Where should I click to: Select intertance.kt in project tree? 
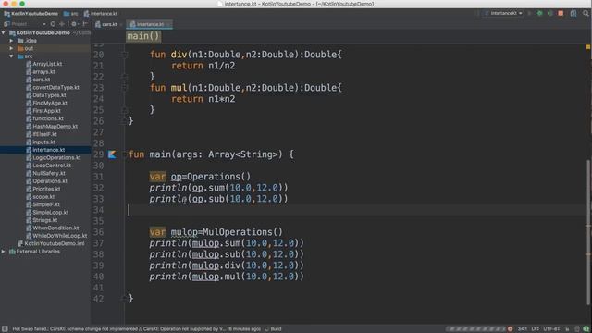click(48, 150)
